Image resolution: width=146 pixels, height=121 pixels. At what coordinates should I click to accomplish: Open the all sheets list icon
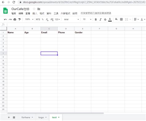14,117
